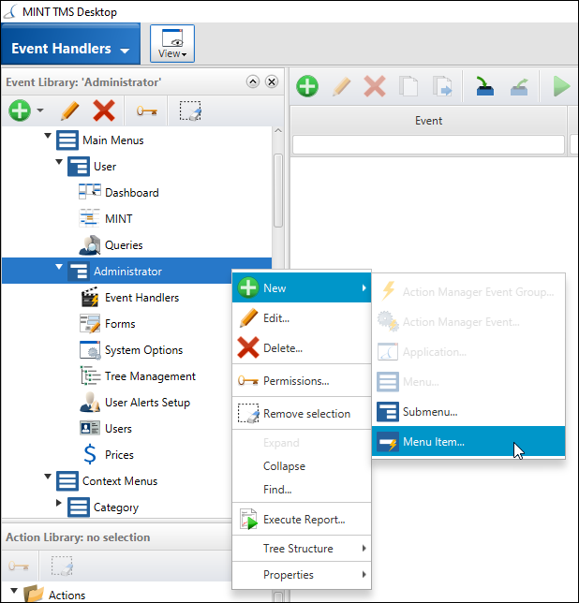The height and width of the screenshot is (603, 579).
Task: Choose Submenu... in the New submenu
Action: pyautogui.click(x=468, y=412)
